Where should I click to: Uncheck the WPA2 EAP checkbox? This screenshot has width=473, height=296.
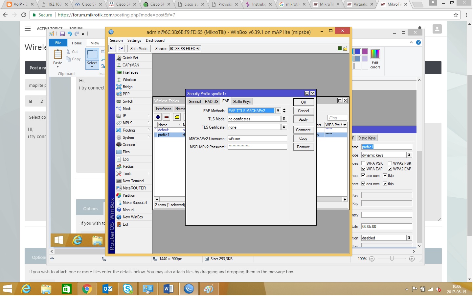tap(390, 169)
